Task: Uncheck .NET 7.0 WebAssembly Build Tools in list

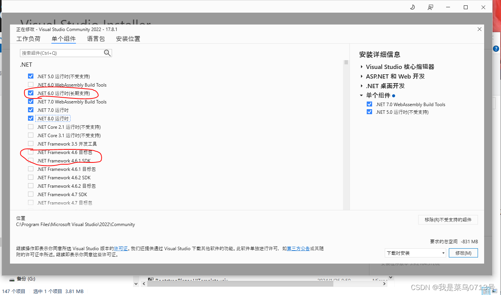Action: point(31,102)
